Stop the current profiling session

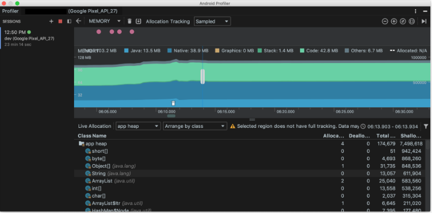pos(60,22)
